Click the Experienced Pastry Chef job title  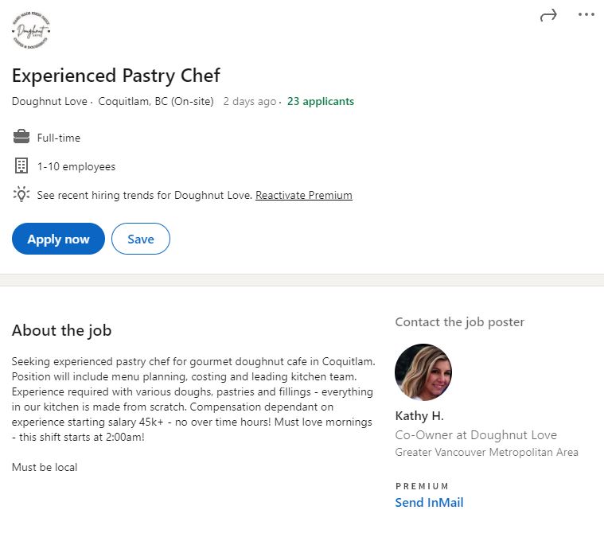pyautogui.click(x=116, y=76)
